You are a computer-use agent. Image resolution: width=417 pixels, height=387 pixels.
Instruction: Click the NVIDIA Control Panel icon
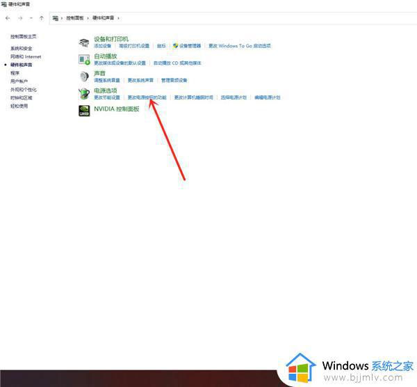click(84, 110)
